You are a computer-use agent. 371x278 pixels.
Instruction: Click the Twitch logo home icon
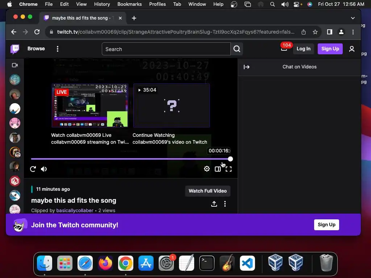pyautogui.click(x=15, y=49)
